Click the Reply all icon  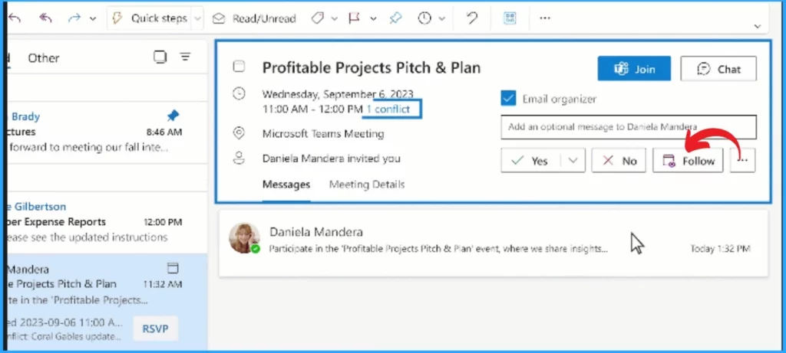pyautogui.click(x=45, y=18)
